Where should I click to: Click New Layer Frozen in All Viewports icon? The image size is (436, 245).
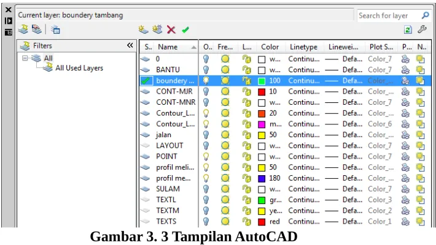[157, 29]
